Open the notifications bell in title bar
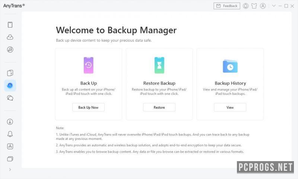The width and height of the screenshot is (298, 179). (245, 6)
